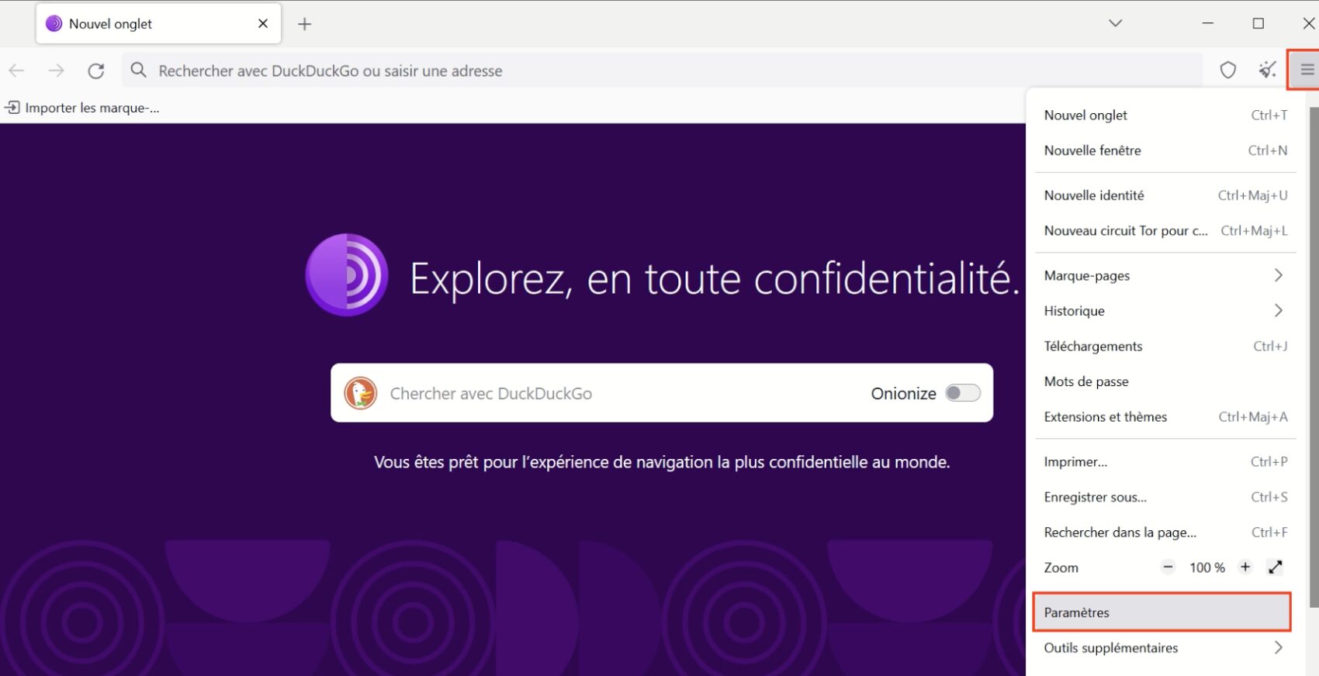Click the Chercher avec DuckDuckGo search field
This screenshot has height=676, width=1319.
(662, 393)
